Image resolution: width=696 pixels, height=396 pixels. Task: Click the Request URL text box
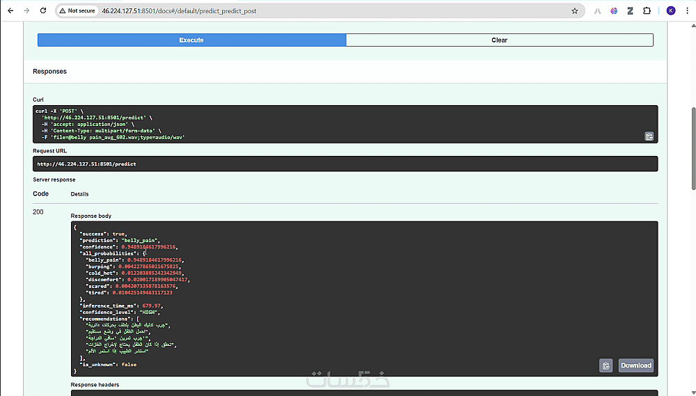[x=345, y=164]
